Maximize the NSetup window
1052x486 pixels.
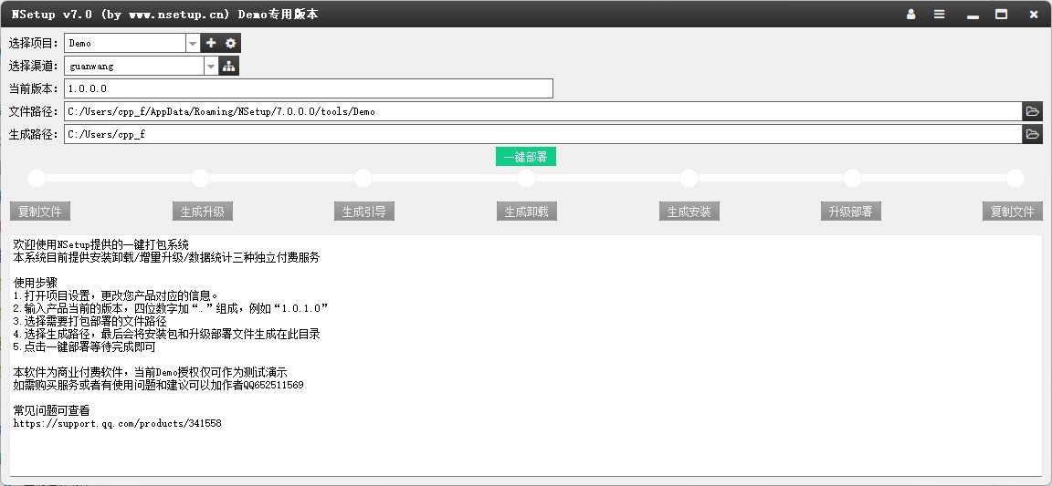tap(1002, 14)
